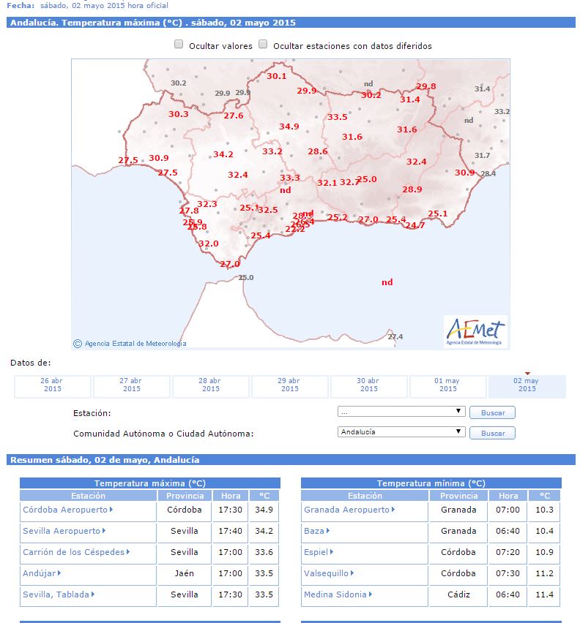The width and height of the screenshot is (580, 623).
Task: Click the 'Hora' header of Temperatura máxima table
Action: [x=231, y=496]
